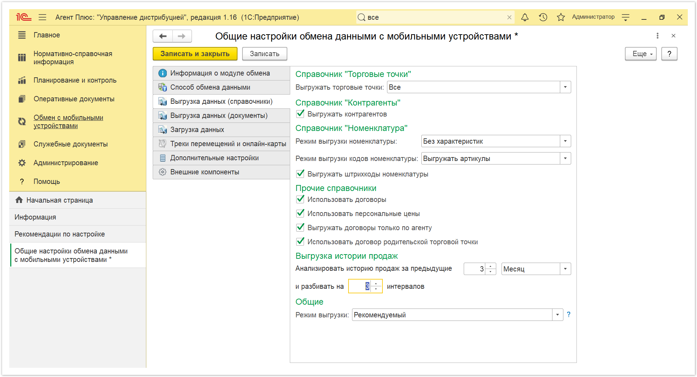Open the favorites star icon
697x377 pixels.
(561, 17)
